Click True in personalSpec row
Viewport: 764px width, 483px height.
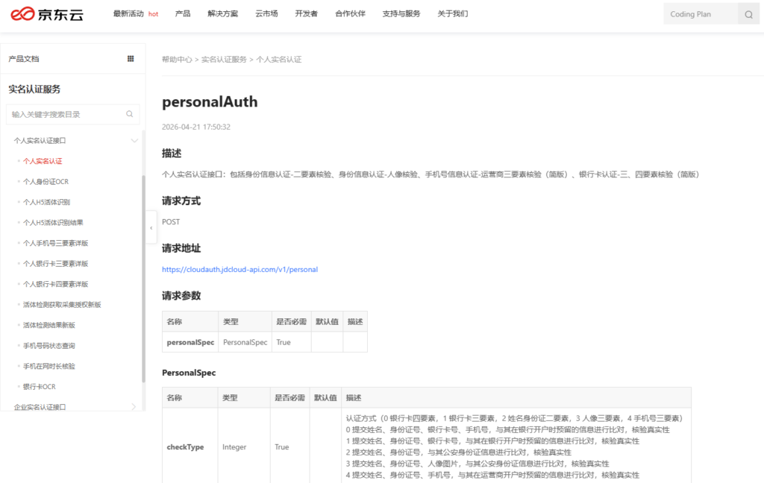pos(284,342)
